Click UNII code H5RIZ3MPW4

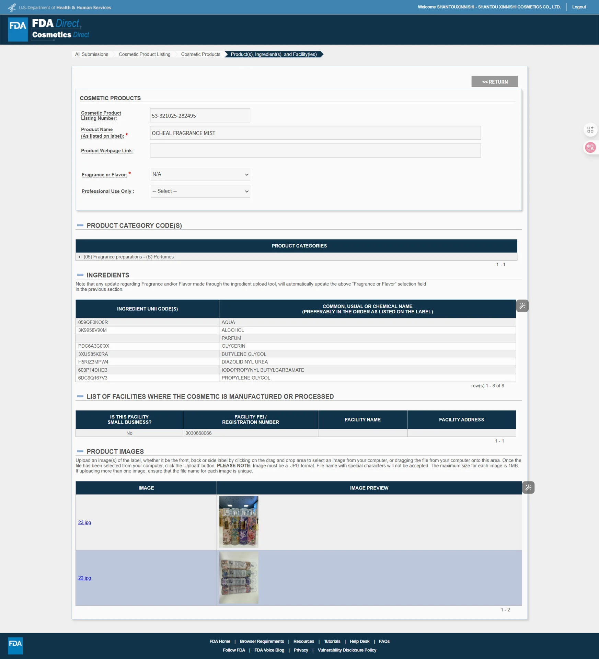click(93, 362)
